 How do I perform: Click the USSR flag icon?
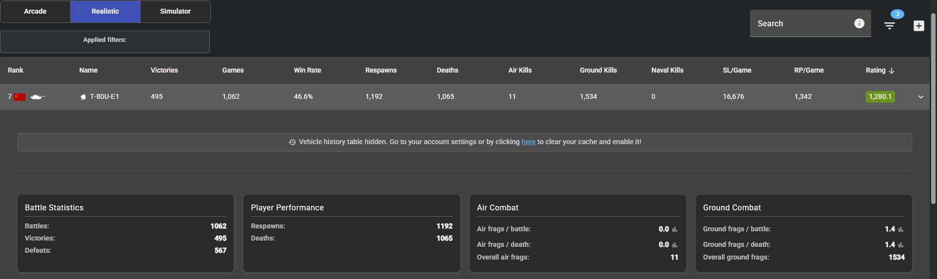pyautogui.click(x=20, y=97)
